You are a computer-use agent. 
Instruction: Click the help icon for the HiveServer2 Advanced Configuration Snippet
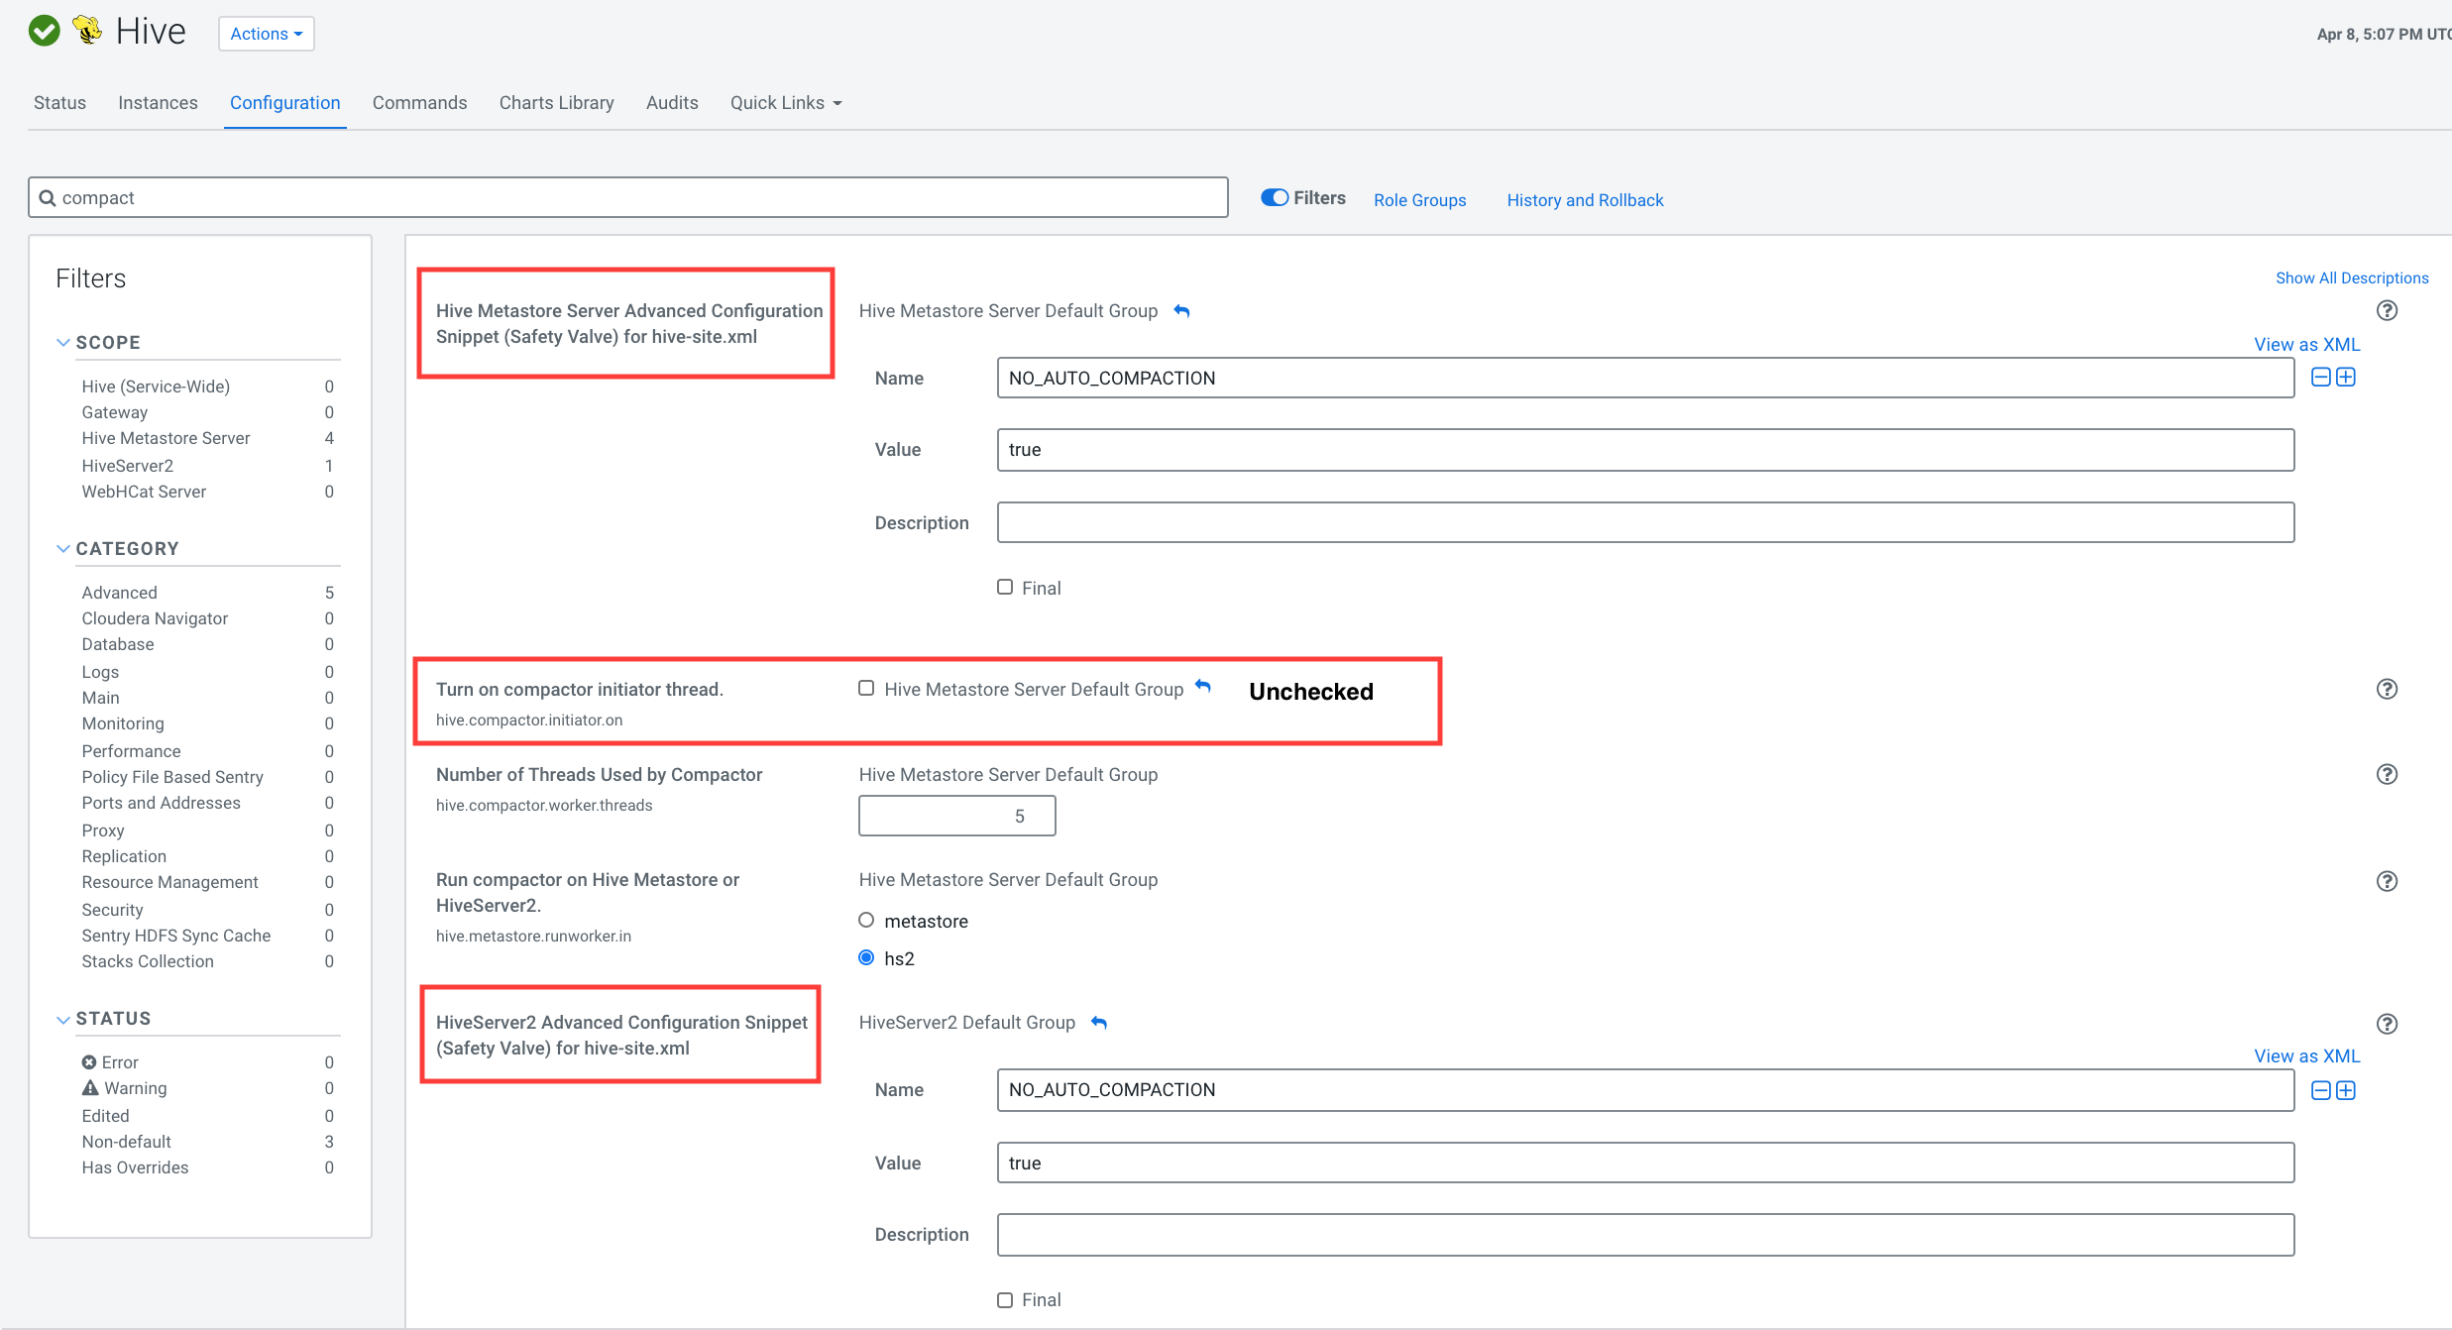click(x=2387, y=1024)
